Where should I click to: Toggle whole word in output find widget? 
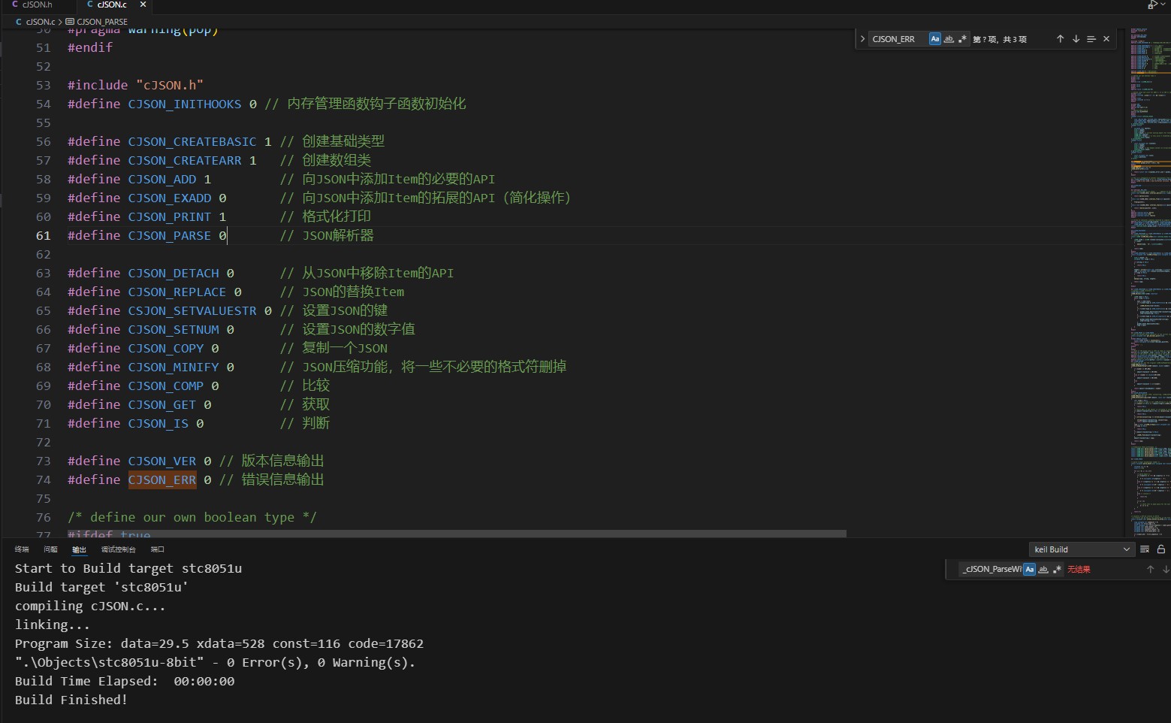click(1043, 570)
